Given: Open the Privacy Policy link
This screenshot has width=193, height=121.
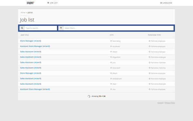Looking at the screenshot, I should pyautogui.click(x=170, y=103).
